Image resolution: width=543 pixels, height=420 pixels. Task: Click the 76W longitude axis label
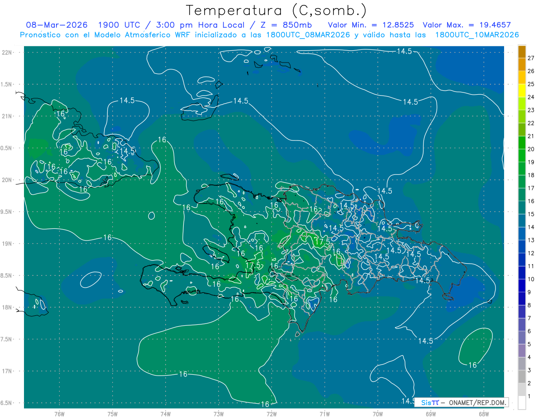tap(59, 414)
